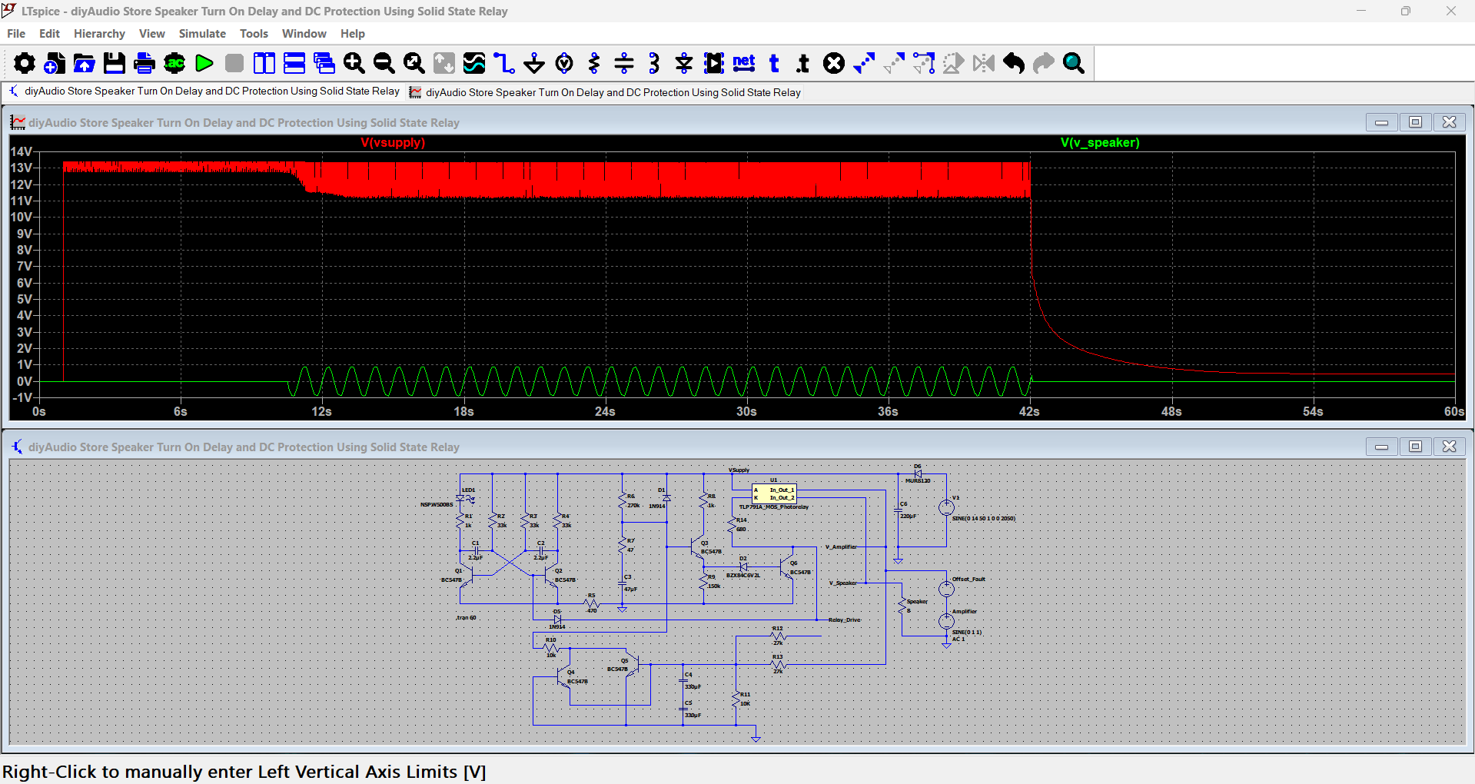Open the component library chooser
Viewport: 1475px width, 784px height.
pyautogui.click(x=714, y=63)
